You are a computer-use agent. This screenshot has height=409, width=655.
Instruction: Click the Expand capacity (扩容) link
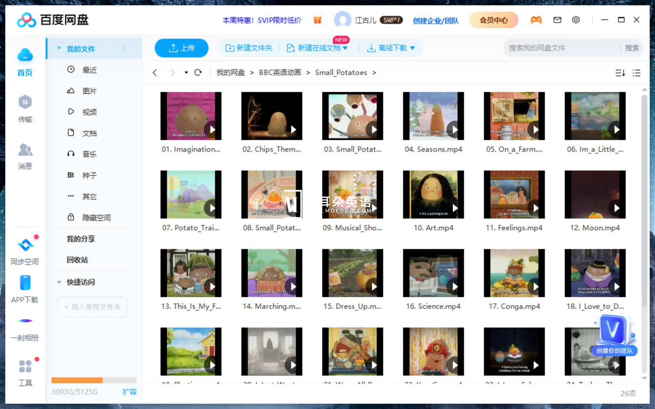(129, 391)
